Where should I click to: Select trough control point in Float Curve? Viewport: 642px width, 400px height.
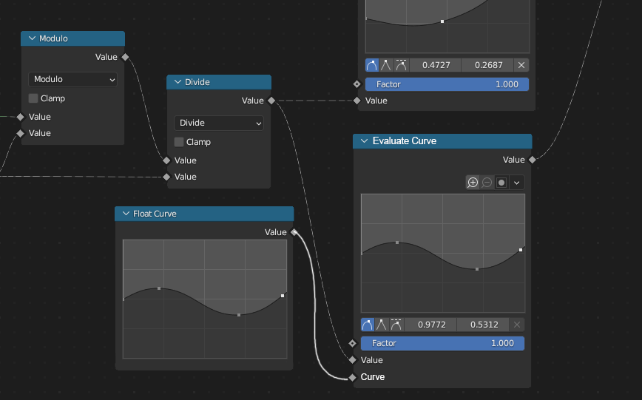point(239,315)
